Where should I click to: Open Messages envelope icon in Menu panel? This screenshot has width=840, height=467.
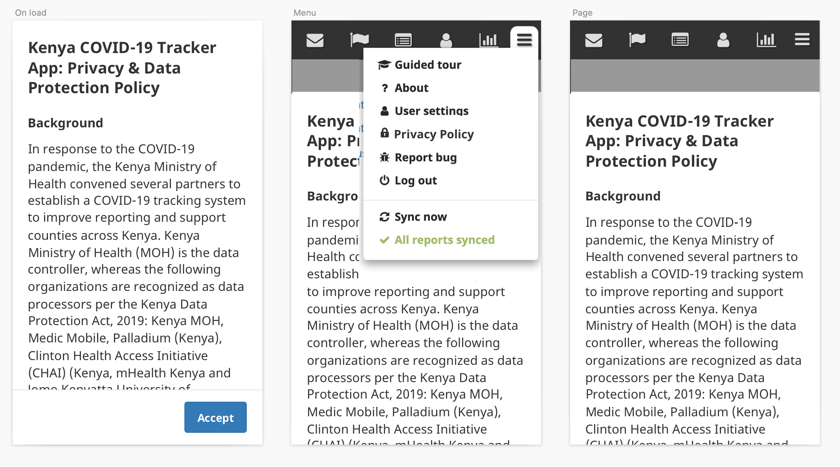click(315, 40)
